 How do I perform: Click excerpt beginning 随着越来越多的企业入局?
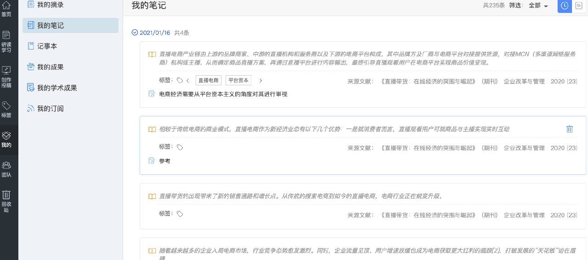tap(367, 254)
